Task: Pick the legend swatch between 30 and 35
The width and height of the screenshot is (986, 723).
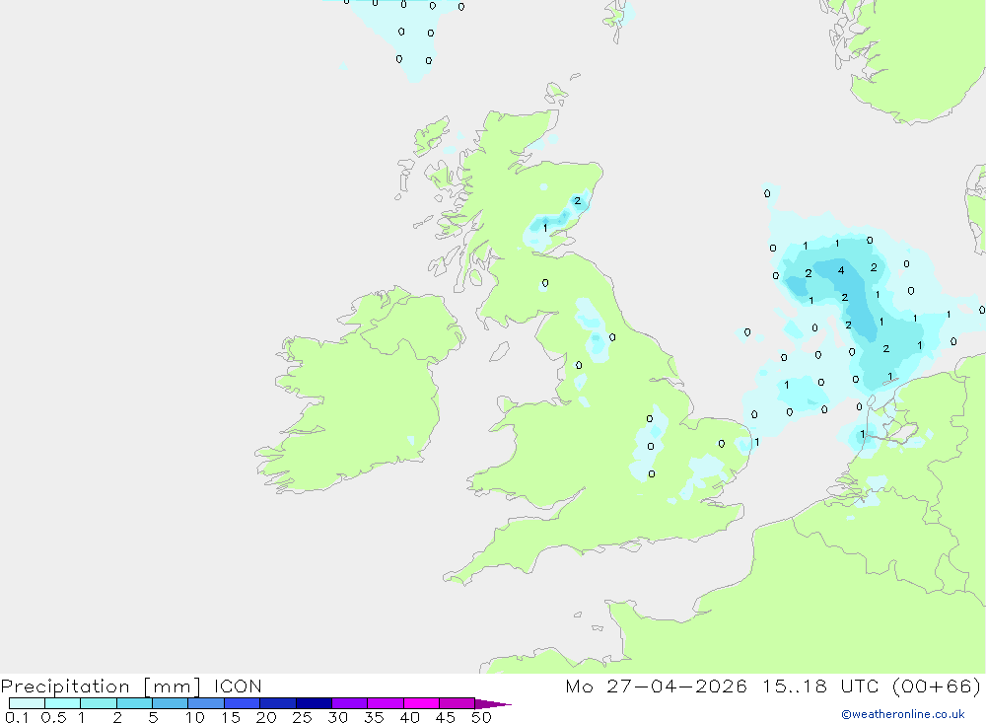Action: point(350,703)
